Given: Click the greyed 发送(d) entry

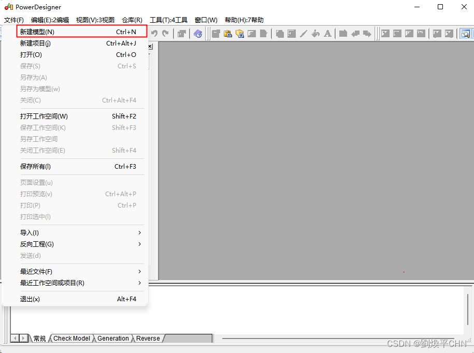Looking at the screenshot, I should (x=78, y=256).
